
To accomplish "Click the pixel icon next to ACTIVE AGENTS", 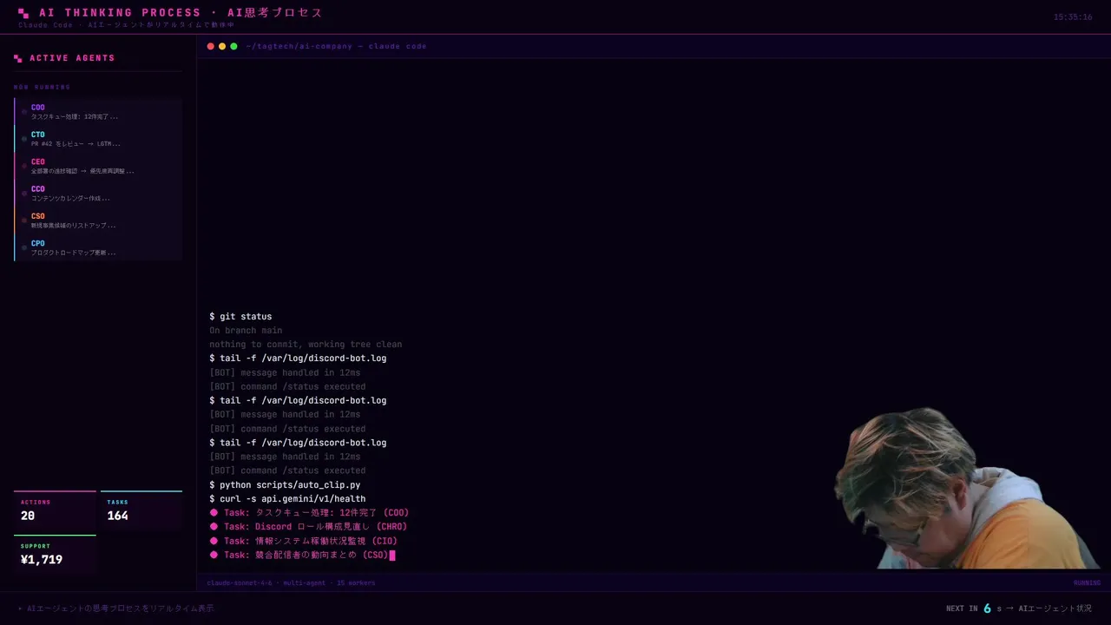I will coord(17,58).
